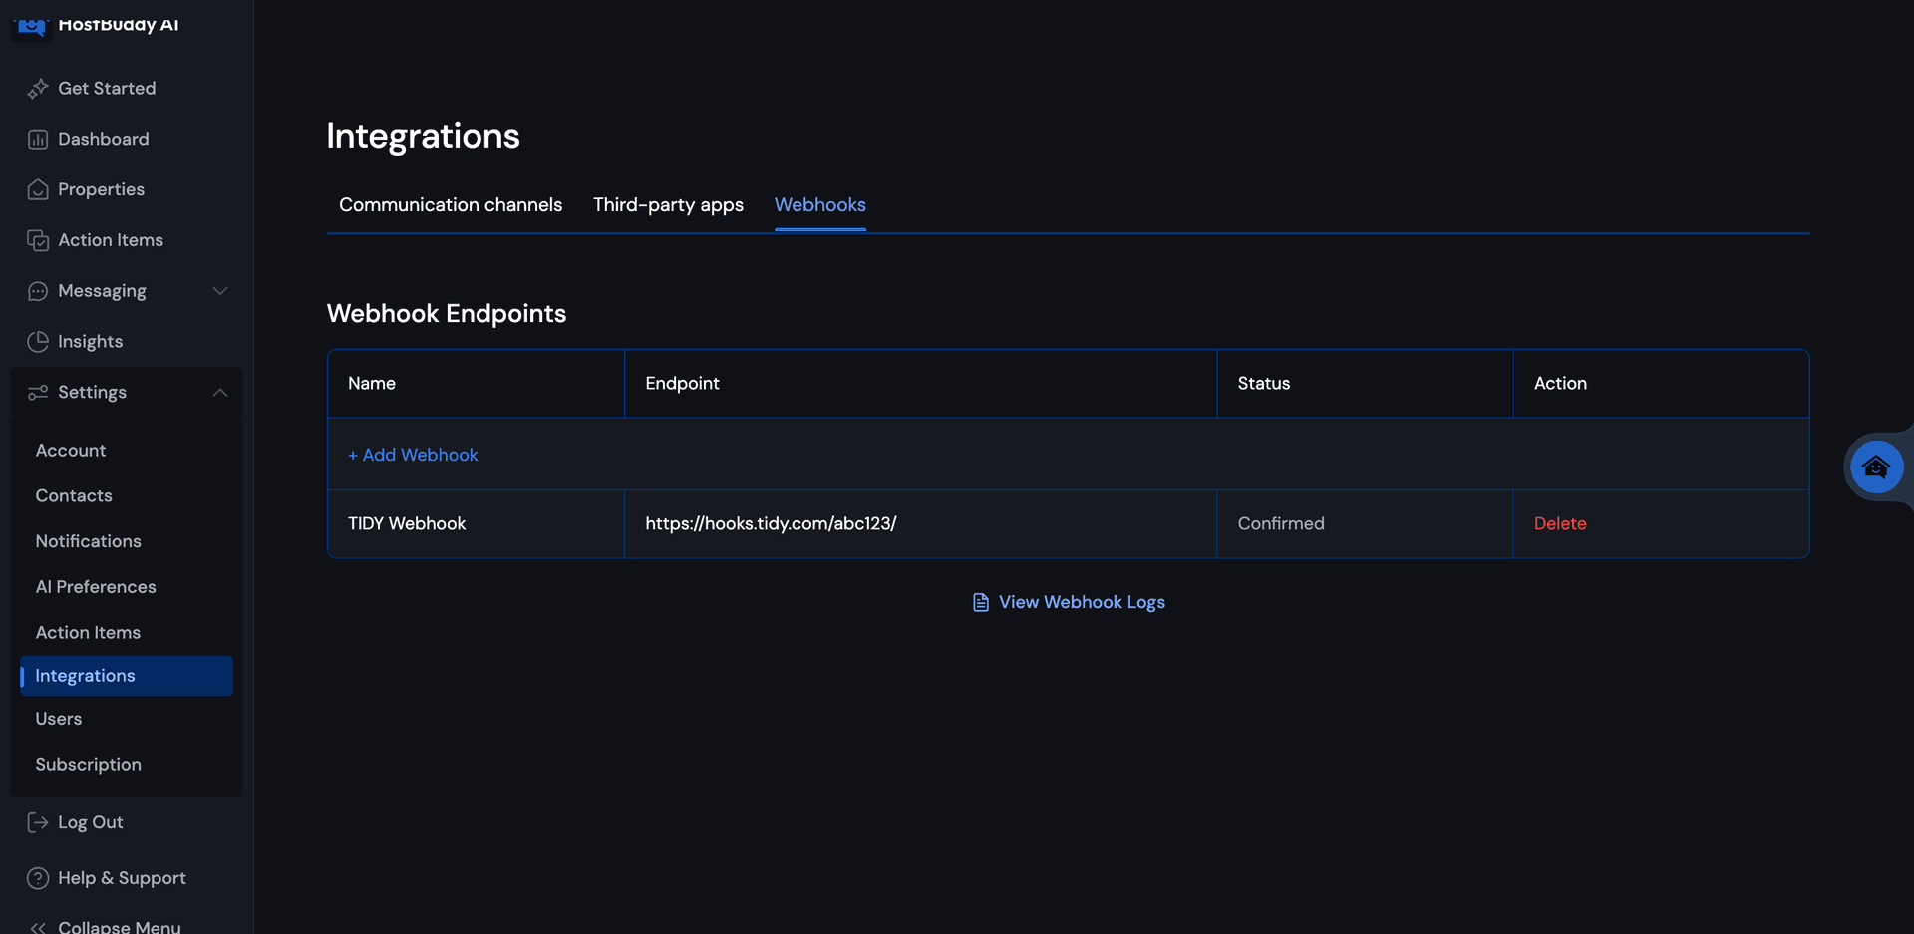Open the Dashboard from the sidebar icon
Viewport: 1914px width, 934px height.
coord(37,139)
